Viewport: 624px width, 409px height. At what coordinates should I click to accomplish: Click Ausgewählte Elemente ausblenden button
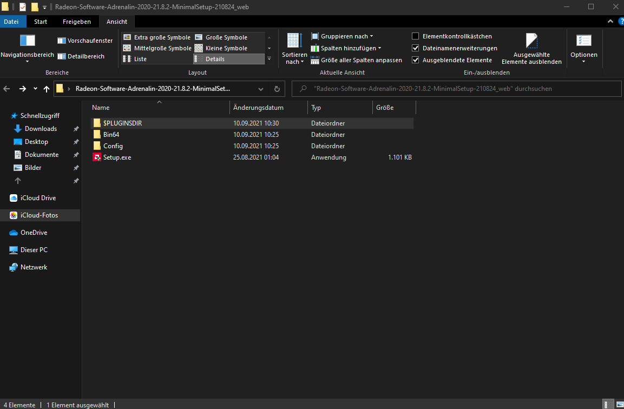531,49
